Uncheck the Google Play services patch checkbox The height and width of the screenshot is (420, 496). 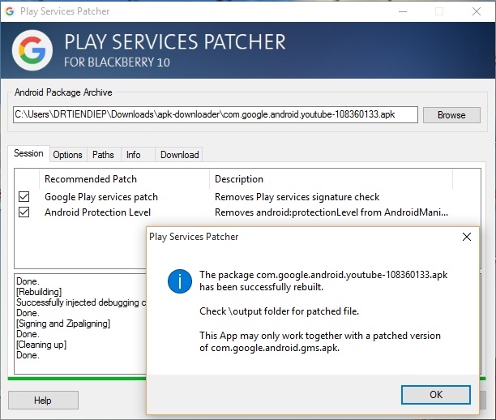pos(24,197)
